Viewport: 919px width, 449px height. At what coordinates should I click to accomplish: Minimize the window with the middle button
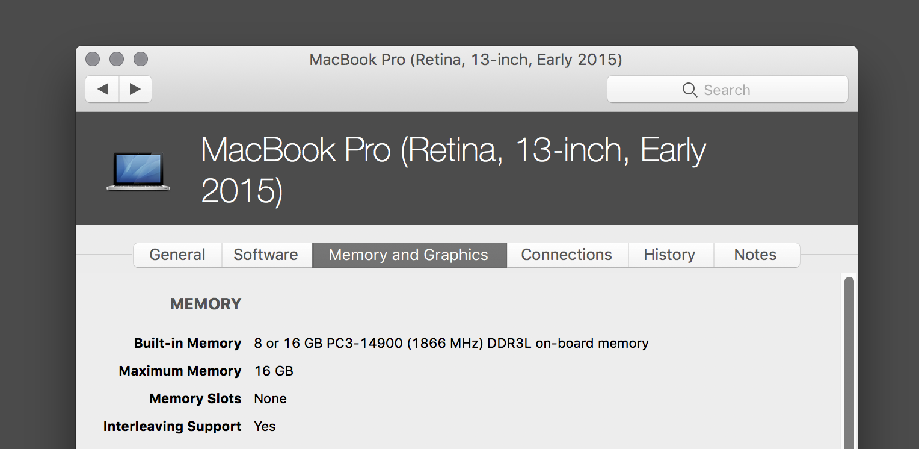[117, 59]
